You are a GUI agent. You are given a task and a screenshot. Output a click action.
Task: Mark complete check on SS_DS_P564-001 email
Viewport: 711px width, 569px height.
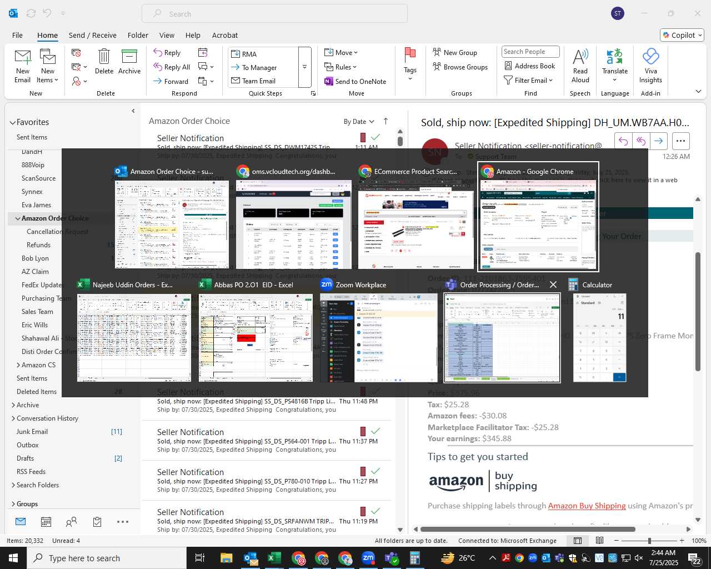click(375, 431)
